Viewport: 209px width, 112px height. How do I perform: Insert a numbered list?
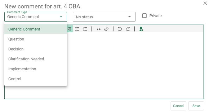tap(85, 29)
